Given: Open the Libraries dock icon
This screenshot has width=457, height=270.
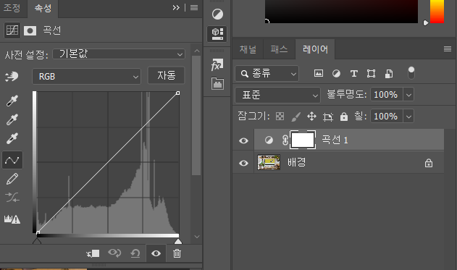Looking at the screenshot, I should click(217, 83).
